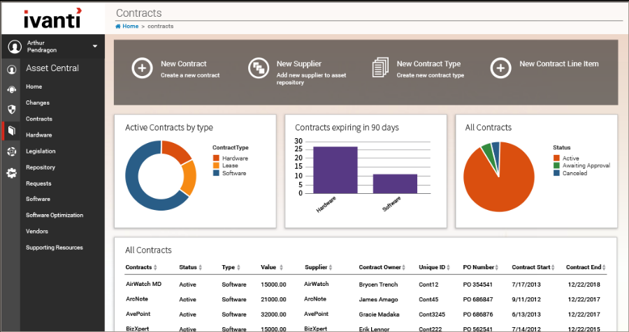The height and width of the screenshot is (332, 629).
Task: Open the security shield icon in rail
Action: tap(12, 110)
